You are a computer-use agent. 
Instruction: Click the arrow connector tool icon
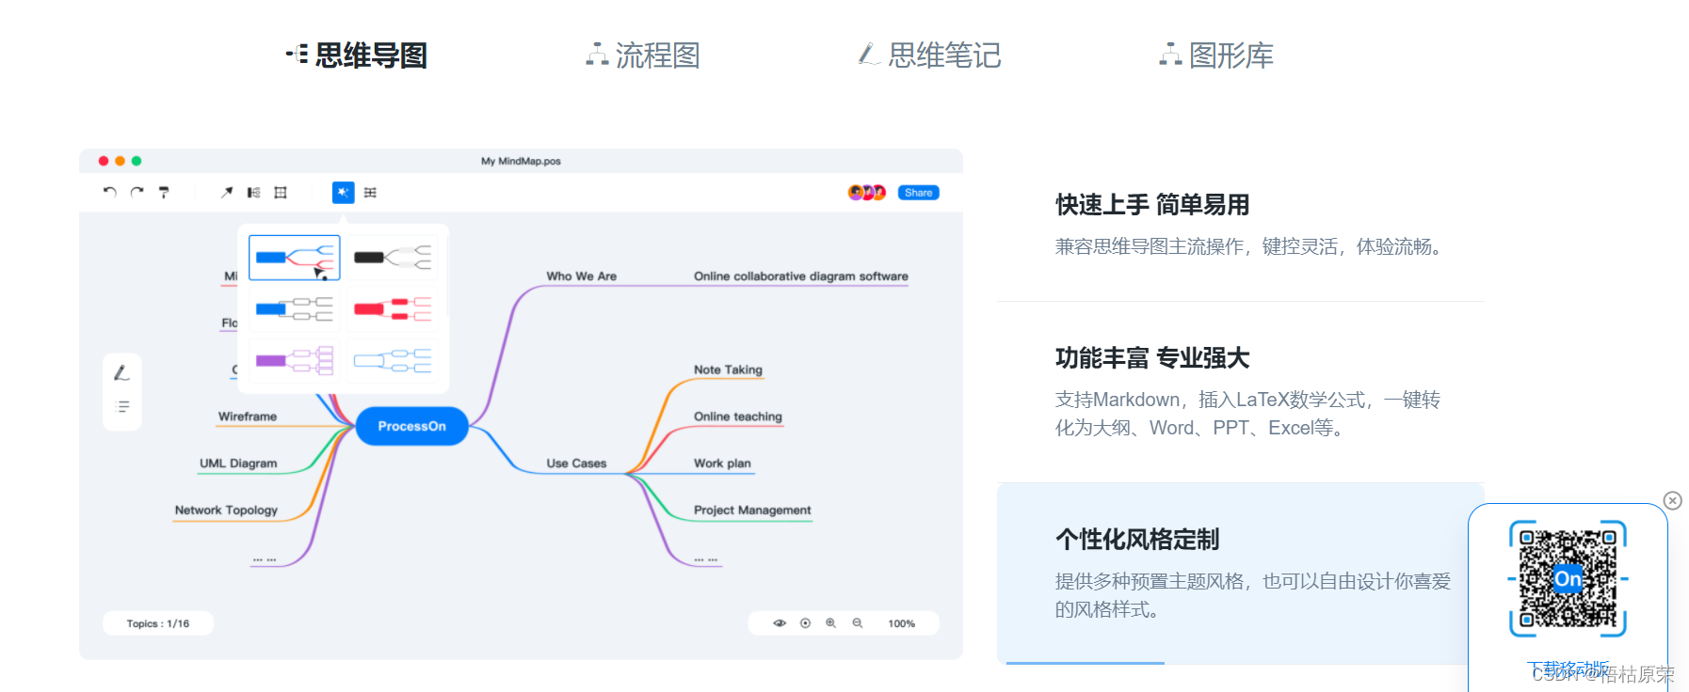point(227,192)
